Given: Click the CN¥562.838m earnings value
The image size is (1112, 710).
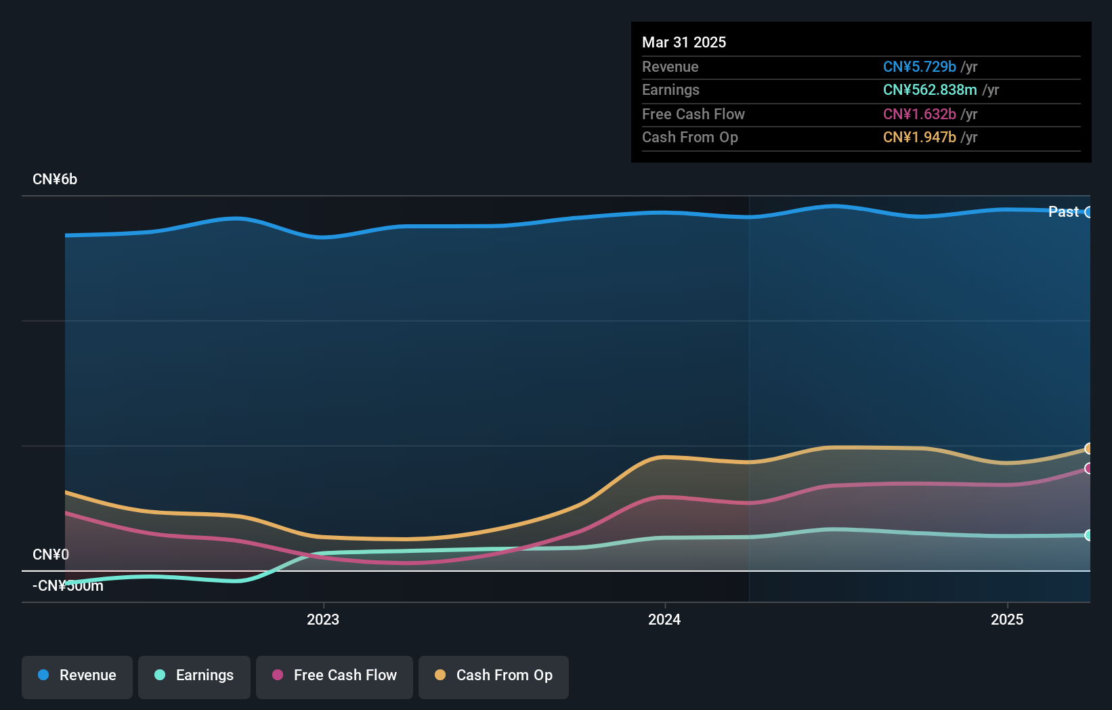Looking at the screenshot, I should [x=930, y=89].
